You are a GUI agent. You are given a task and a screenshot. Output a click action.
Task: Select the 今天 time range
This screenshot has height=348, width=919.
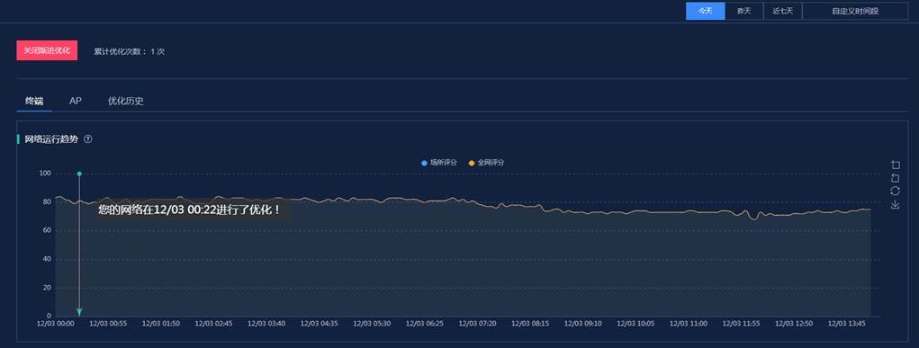point(705,11)
